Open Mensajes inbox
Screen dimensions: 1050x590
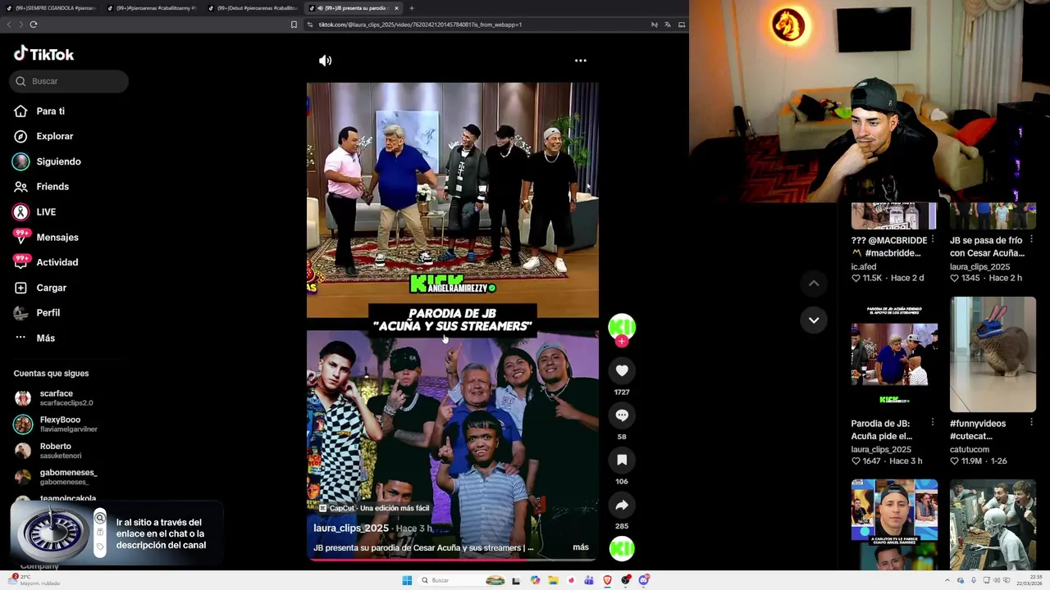coord(57,238)
